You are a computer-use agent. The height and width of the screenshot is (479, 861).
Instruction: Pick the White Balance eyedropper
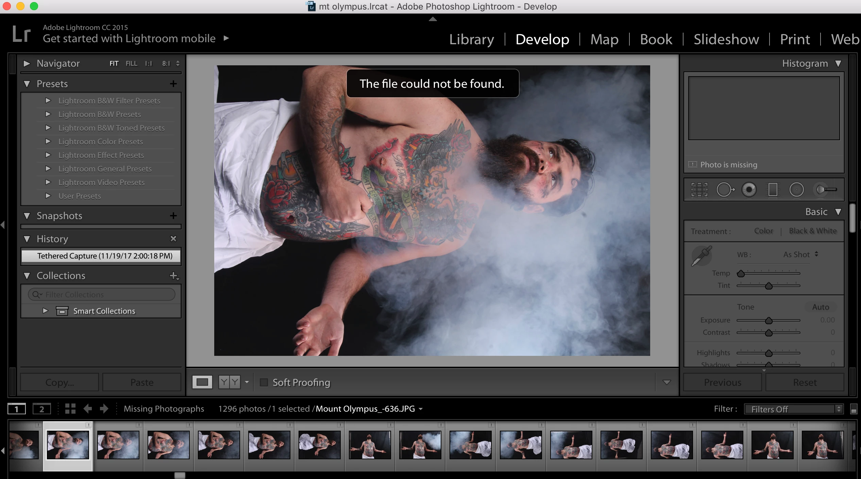[x=701, y=256]
